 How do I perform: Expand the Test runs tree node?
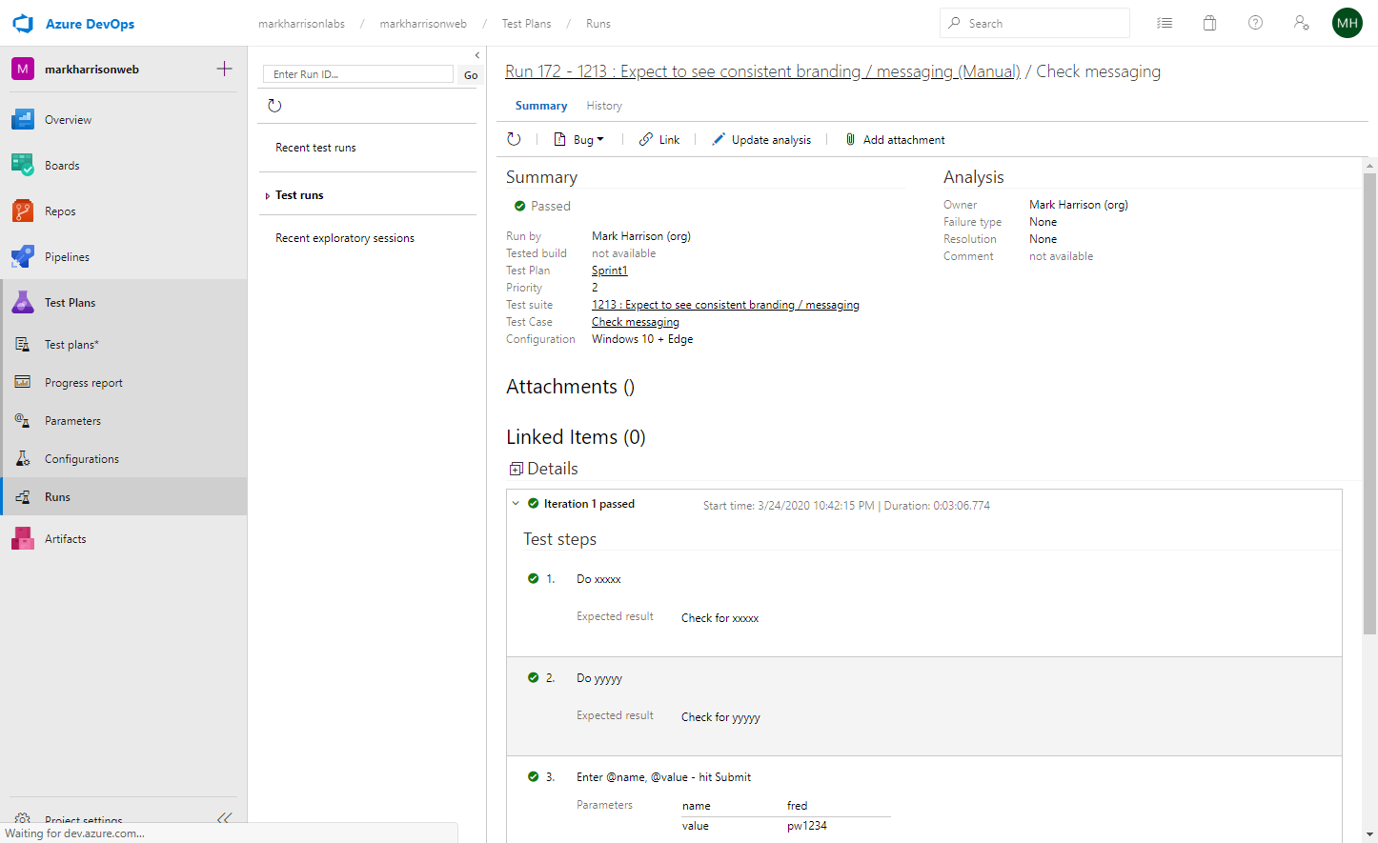coord(267,196)
